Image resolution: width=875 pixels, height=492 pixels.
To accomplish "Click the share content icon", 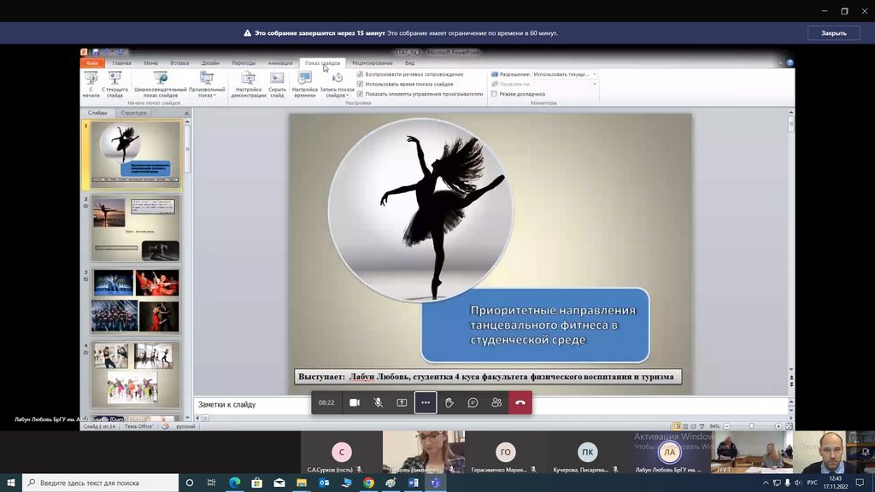I will coord(402,402).
